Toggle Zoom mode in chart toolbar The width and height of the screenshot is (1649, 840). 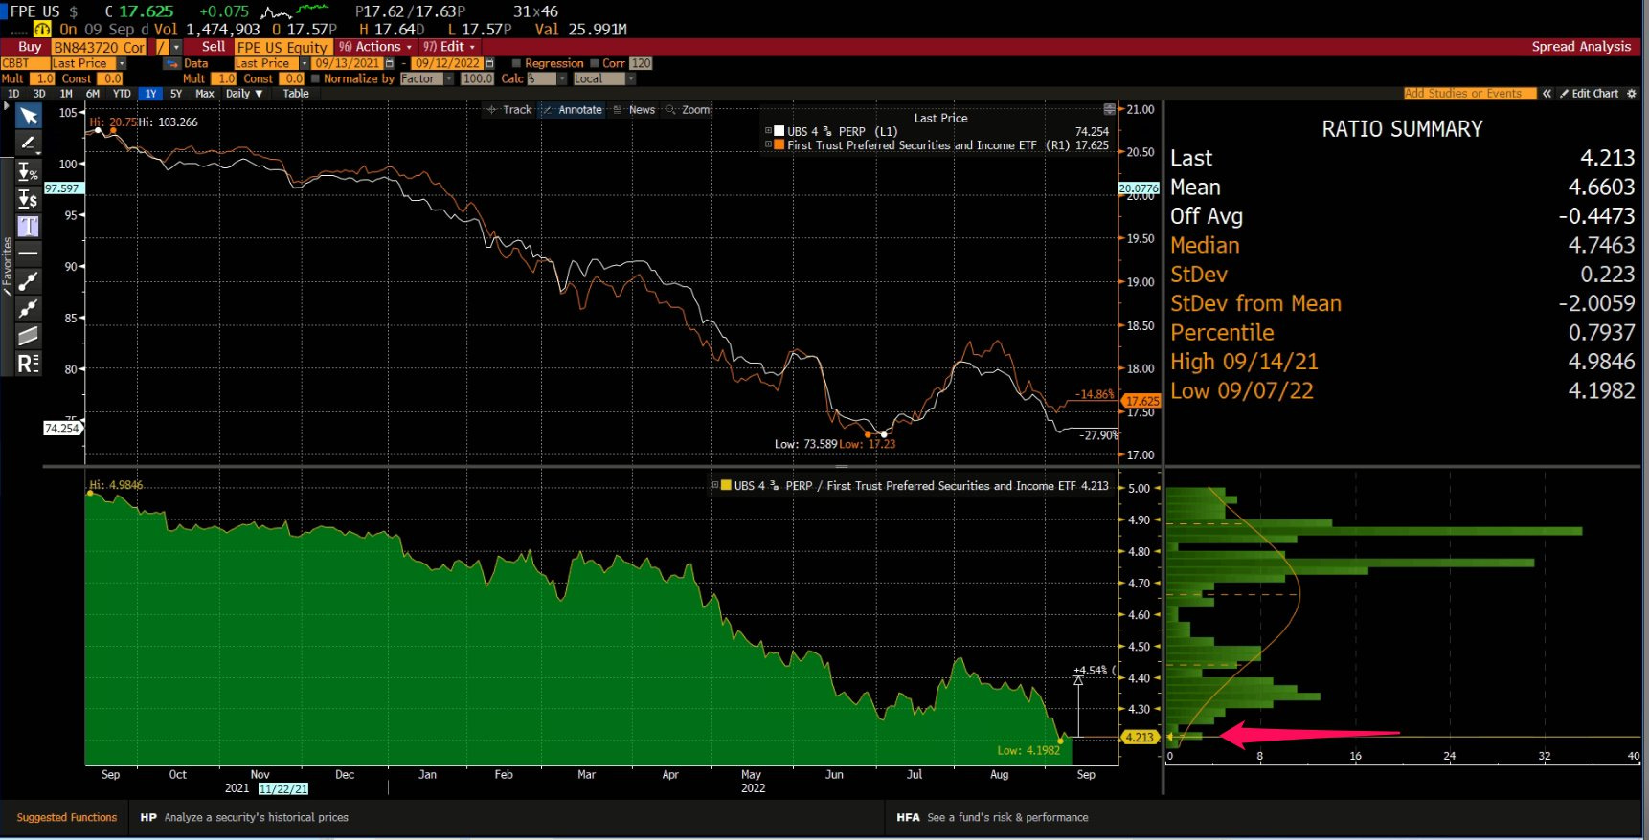coord(688,110)
